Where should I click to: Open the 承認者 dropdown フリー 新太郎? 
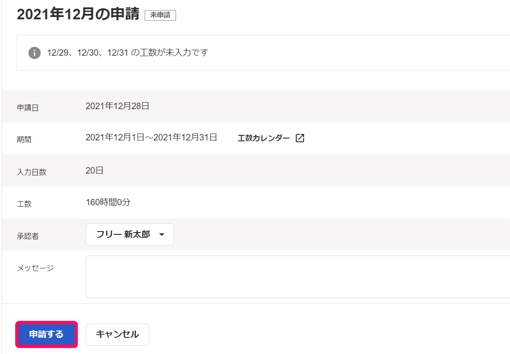(x=130, y=234)
